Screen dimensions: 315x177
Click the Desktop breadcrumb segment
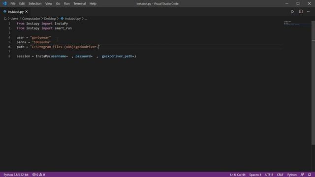(x=50, y=19)
